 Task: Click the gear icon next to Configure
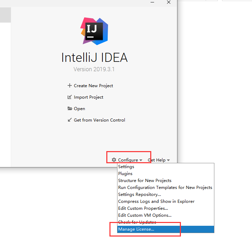(114, 160)
